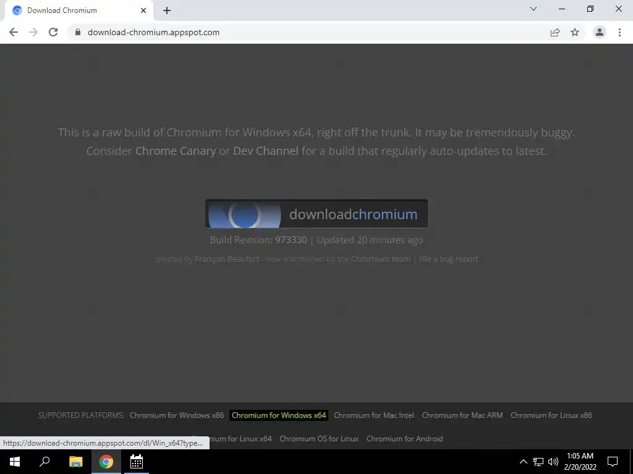Open the notification action center
The image size is (633, 474).
[x=613, y=462]
